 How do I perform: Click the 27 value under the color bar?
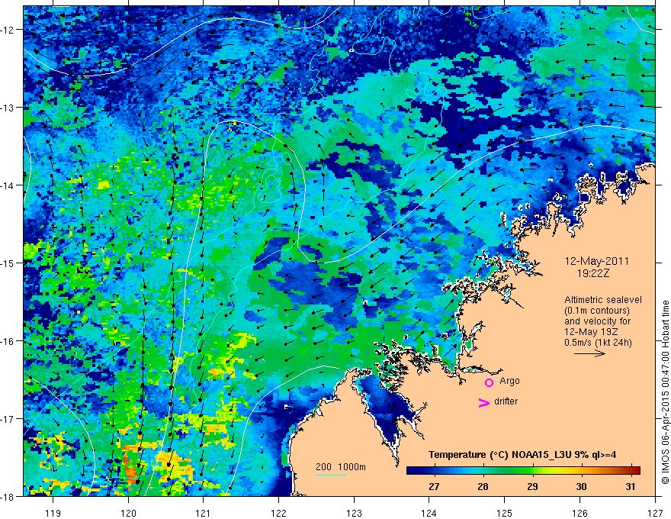pos(434,486)
